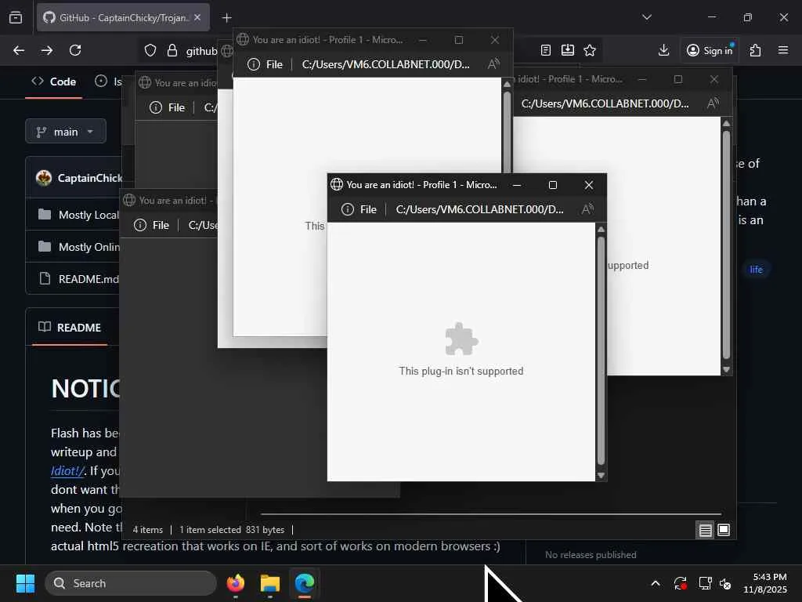Click Read aloud icon in front Edge window

coord(587,209)
